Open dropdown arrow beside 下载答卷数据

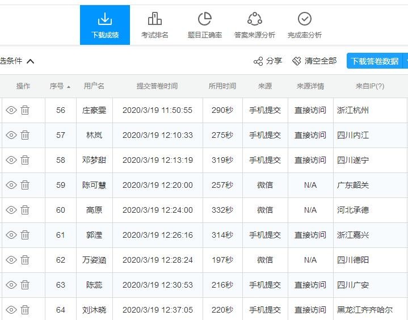point(406,61)
